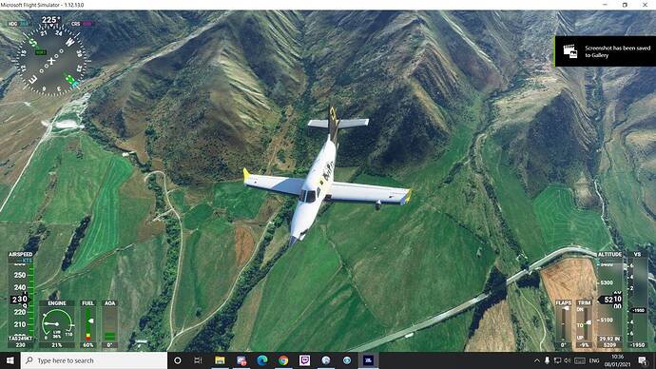Click the 29.92 IN barometer readout
656x369 pixels.
coord(610,339)
